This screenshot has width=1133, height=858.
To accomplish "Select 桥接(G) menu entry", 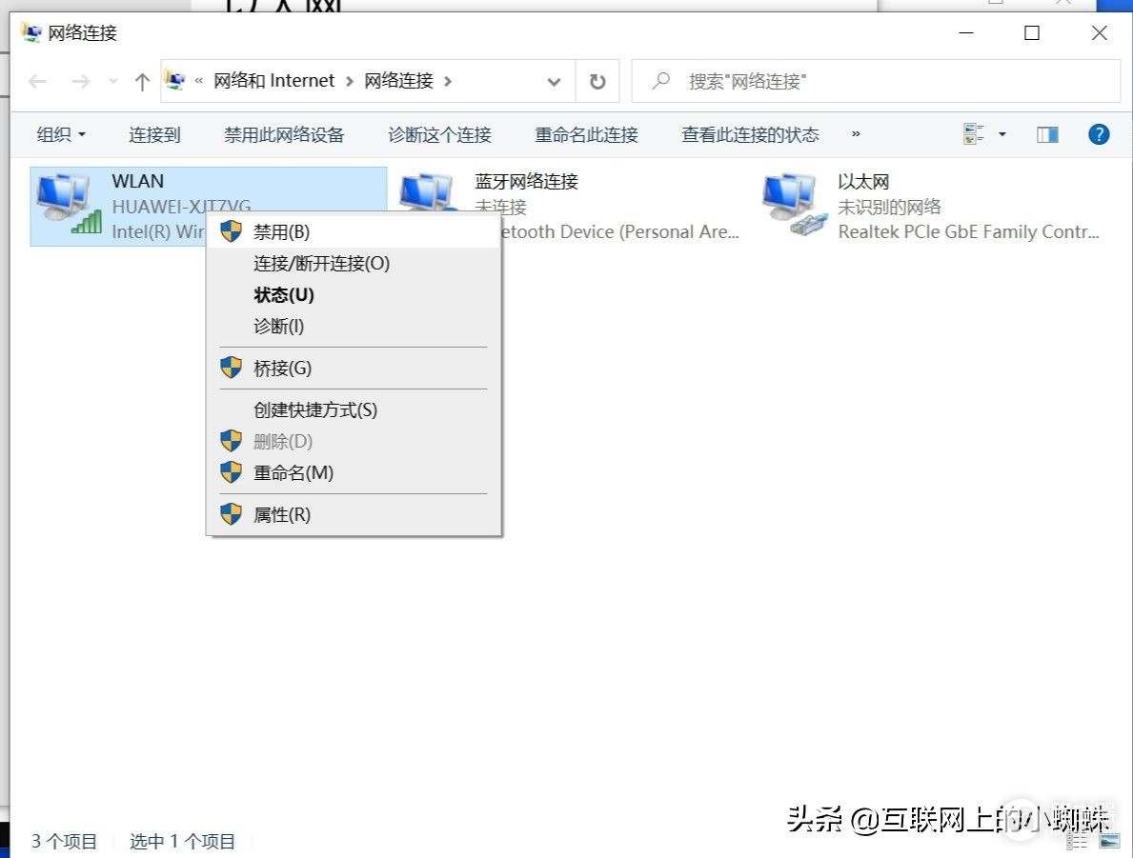I will pyautogui.click(x=354, y=369).
